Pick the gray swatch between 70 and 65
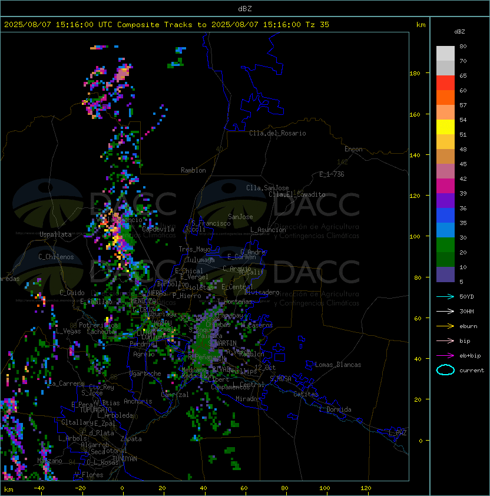 coord(445,68)
